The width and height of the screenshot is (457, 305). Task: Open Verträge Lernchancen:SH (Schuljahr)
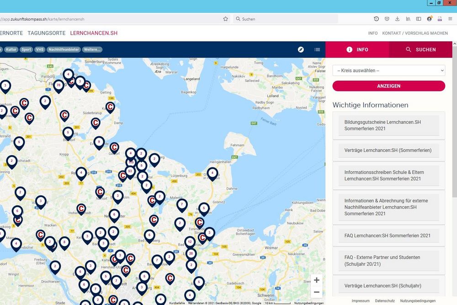point(389,286)
